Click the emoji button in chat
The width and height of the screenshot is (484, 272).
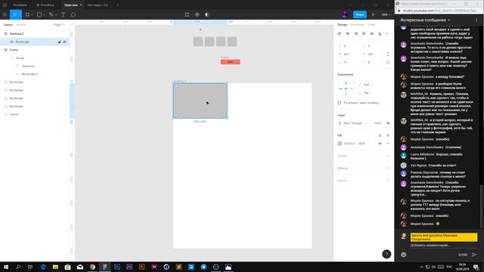(403, 255)
